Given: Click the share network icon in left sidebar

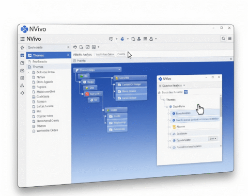Looking at the screenshot, I should tap(22, 86).
